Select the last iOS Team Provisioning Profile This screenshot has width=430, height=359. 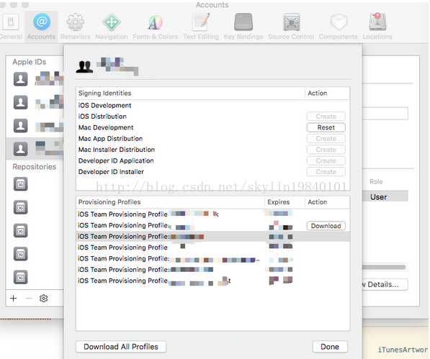212,281
